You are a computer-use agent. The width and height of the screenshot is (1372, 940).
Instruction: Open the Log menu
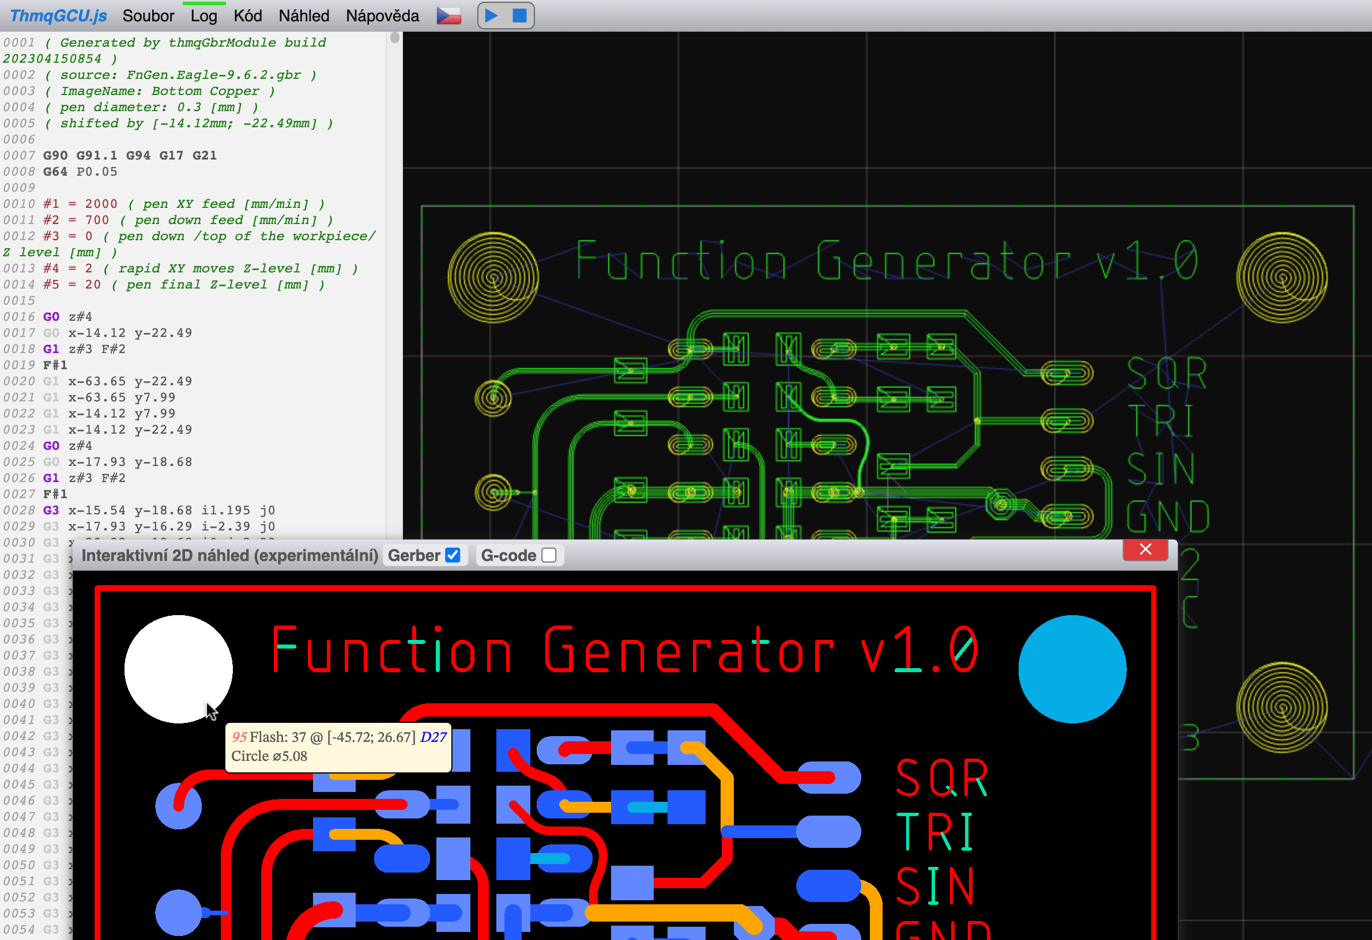coord(203,16)
